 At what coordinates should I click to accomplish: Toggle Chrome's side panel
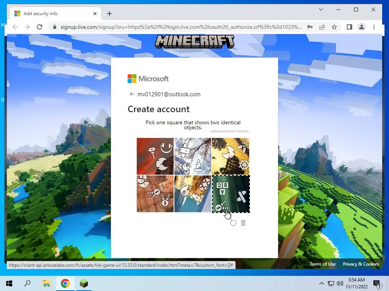tap(349, 27)
